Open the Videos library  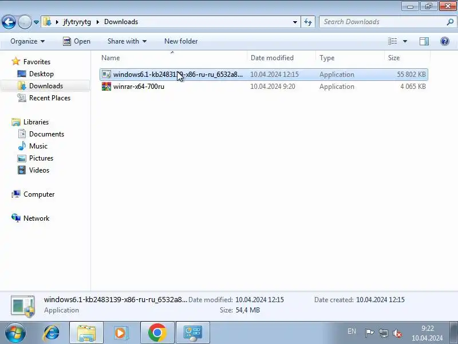pos(39,170)
